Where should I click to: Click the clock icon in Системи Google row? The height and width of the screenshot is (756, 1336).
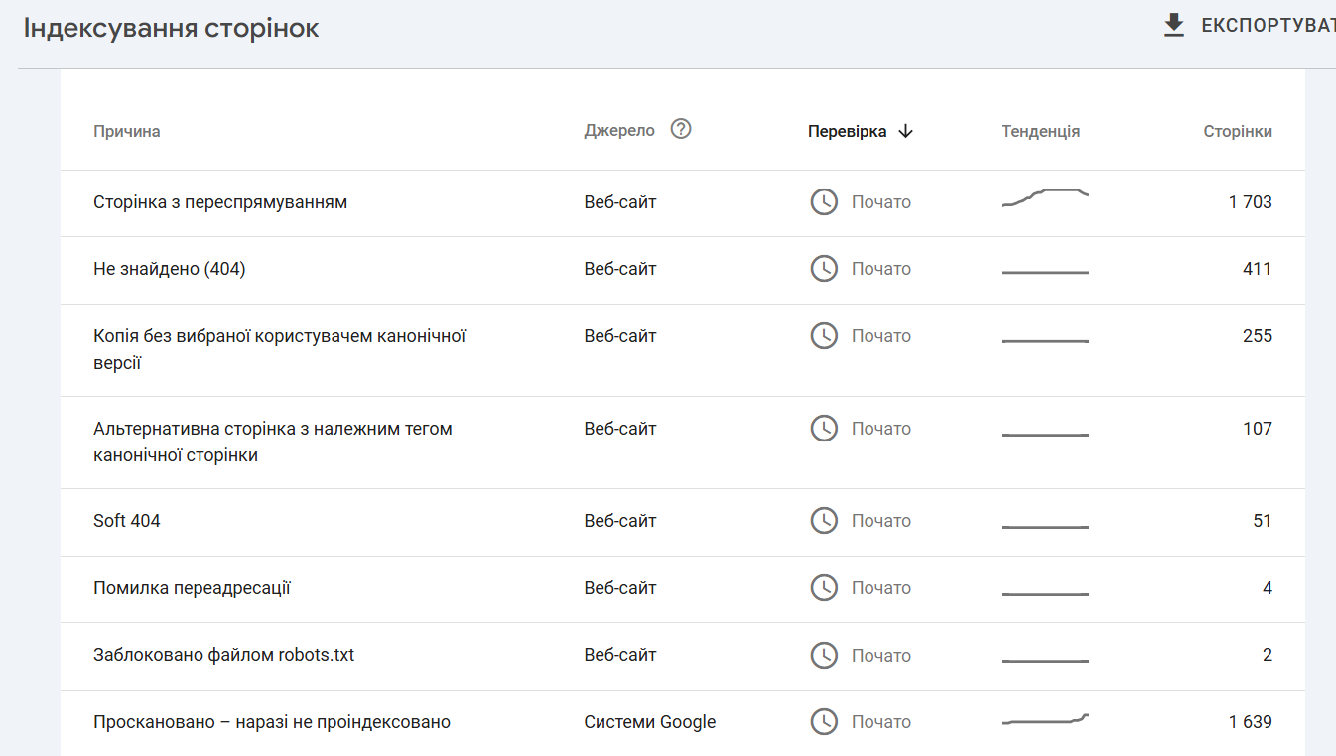click(x=824, y=722)
